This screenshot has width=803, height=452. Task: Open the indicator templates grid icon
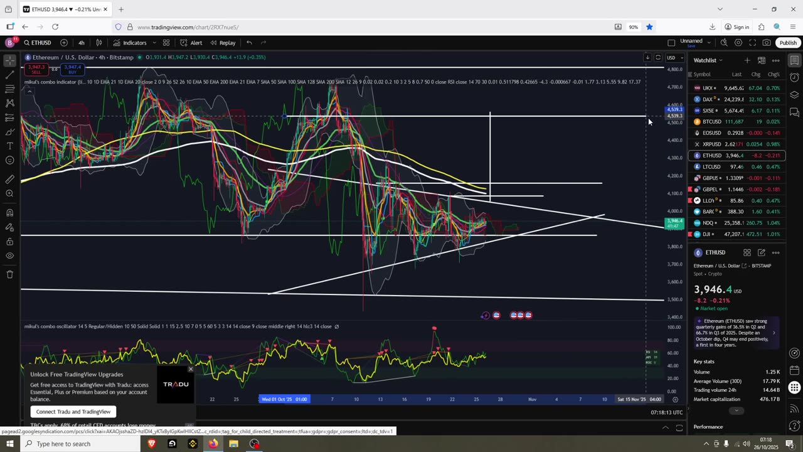166,43
